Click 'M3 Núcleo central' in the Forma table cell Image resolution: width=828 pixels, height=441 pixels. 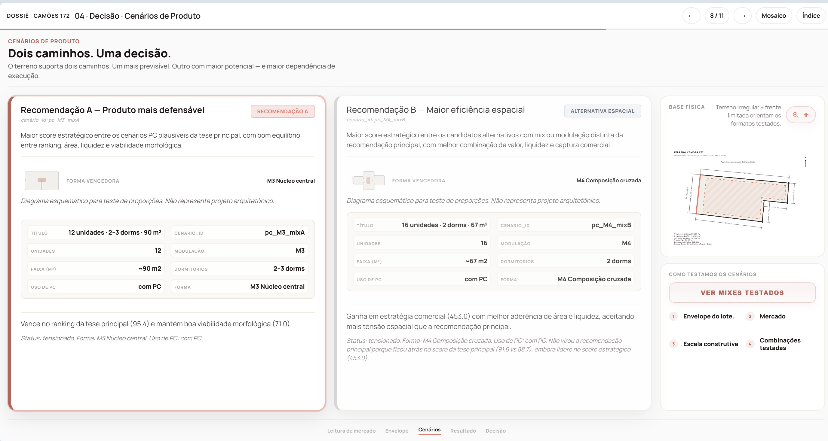(x=278, y=287)
